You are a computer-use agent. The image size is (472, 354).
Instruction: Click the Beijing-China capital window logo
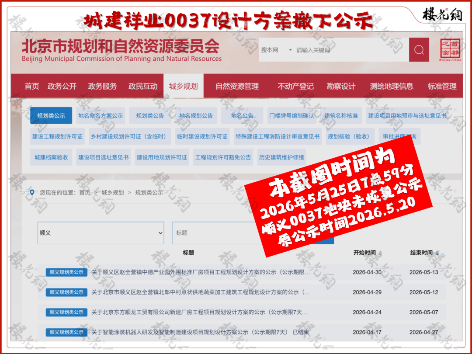click(450, 50)
